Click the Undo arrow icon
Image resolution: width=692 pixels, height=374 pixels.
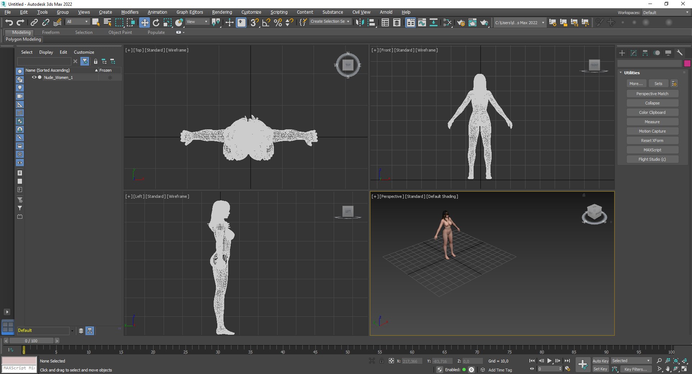click(9, 23)
